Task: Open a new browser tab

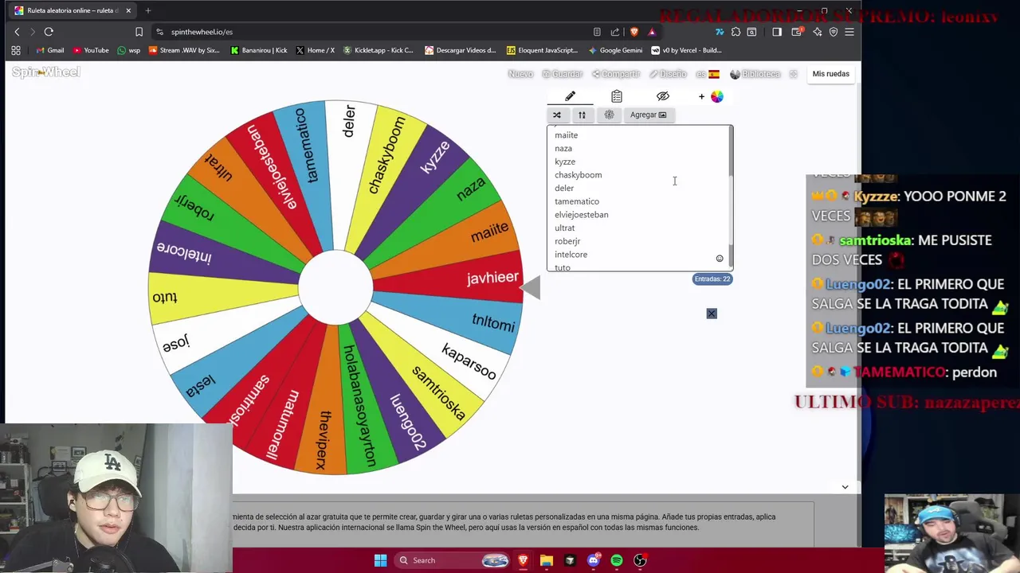Action: pyautogui.click(x=148, y=10)
